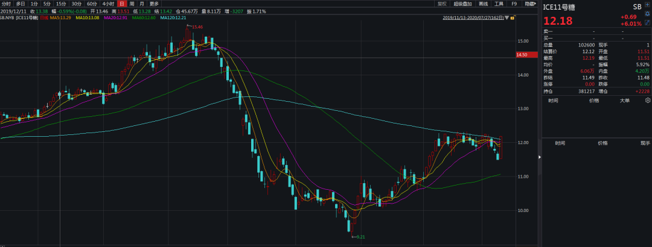Click the 最高 value 12.19

pyautogui.click(x=590, y=58)
